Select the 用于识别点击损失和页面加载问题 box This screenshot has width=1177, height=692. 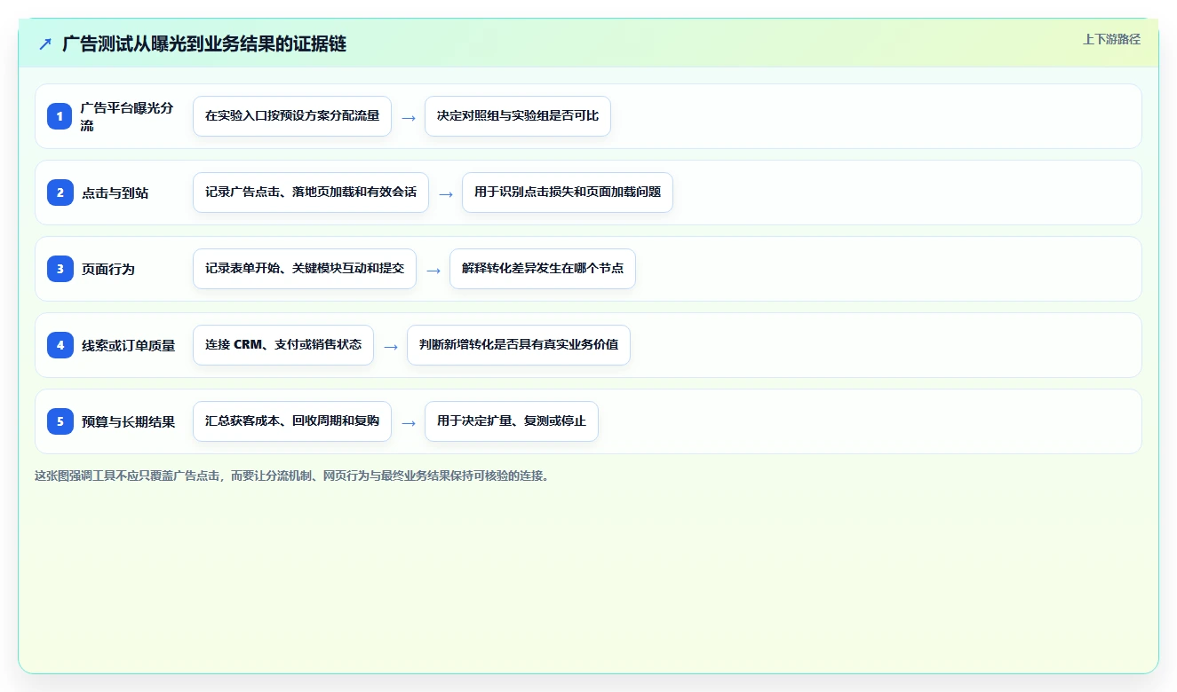pyautogui.click(x=568, y=193)
